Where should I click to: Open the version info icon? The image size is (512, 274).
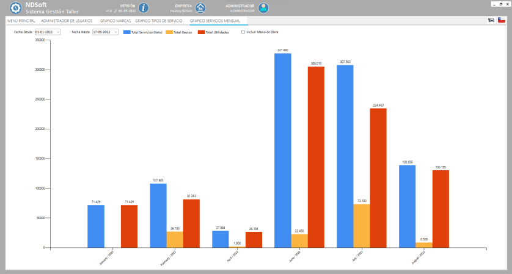click(144, 8)
